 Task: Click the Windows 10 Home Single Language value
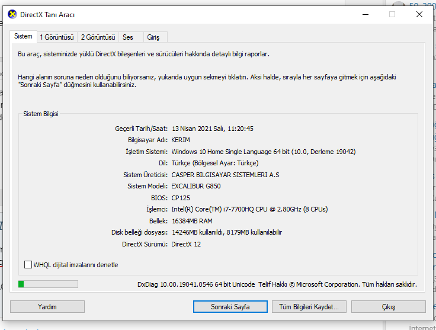[x=264, y=152]
